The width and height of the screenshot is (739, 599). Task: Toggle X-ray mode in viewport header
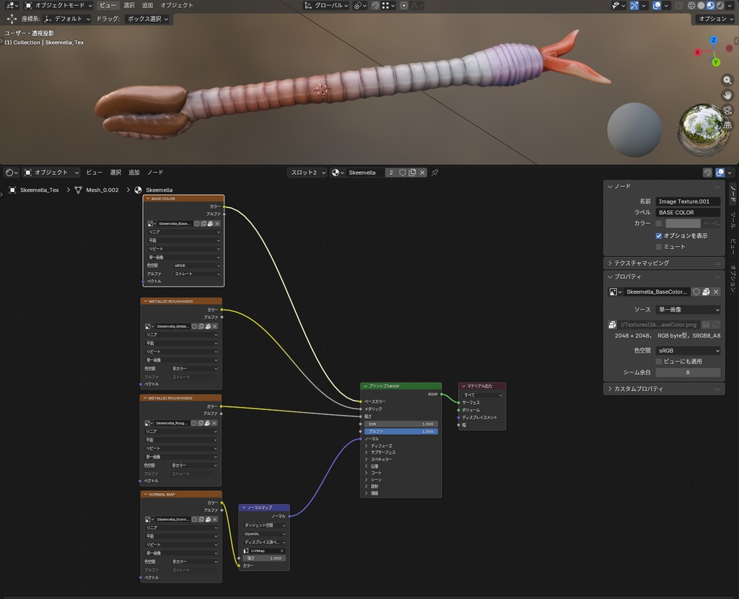(679, 6)
